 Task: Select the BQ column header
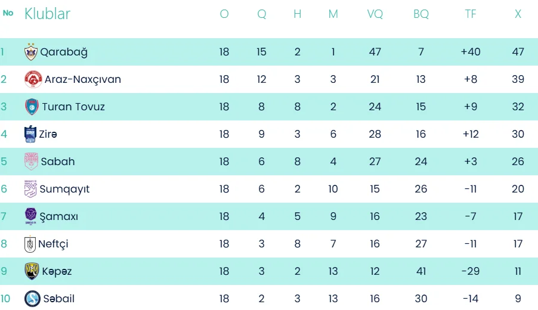pos(421,14)
